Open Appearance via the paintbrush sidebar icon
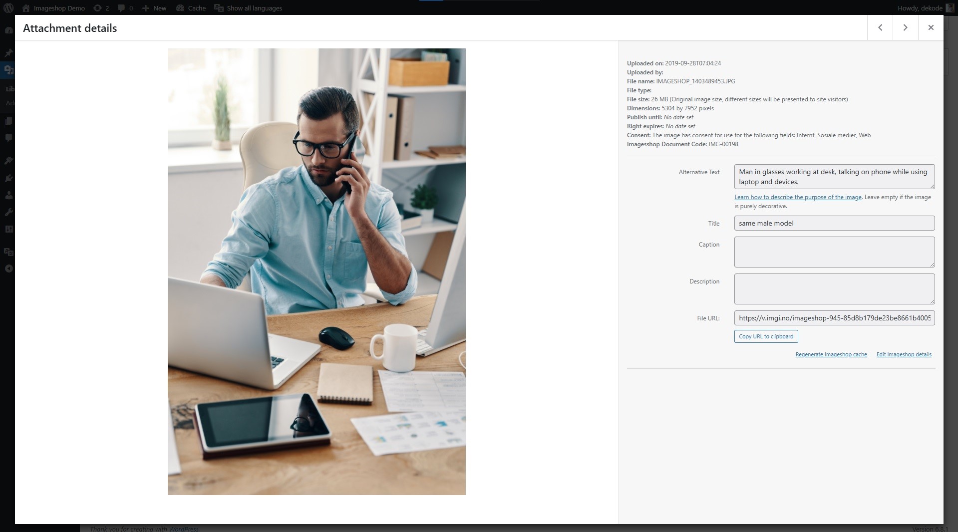Screen dimensions: 958x532 tap(8, 161)
